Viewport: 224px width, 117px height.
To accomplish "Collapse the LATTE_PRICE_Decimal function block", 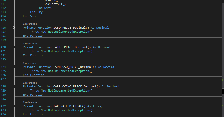I will tap(14, 47).
